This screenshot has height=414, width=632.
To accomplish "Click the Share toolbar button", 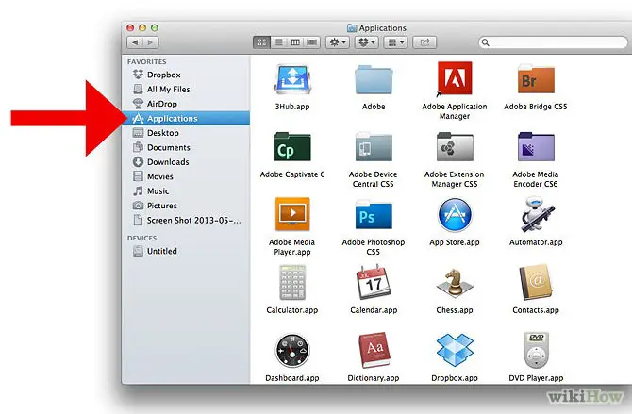I will (424, 41).
